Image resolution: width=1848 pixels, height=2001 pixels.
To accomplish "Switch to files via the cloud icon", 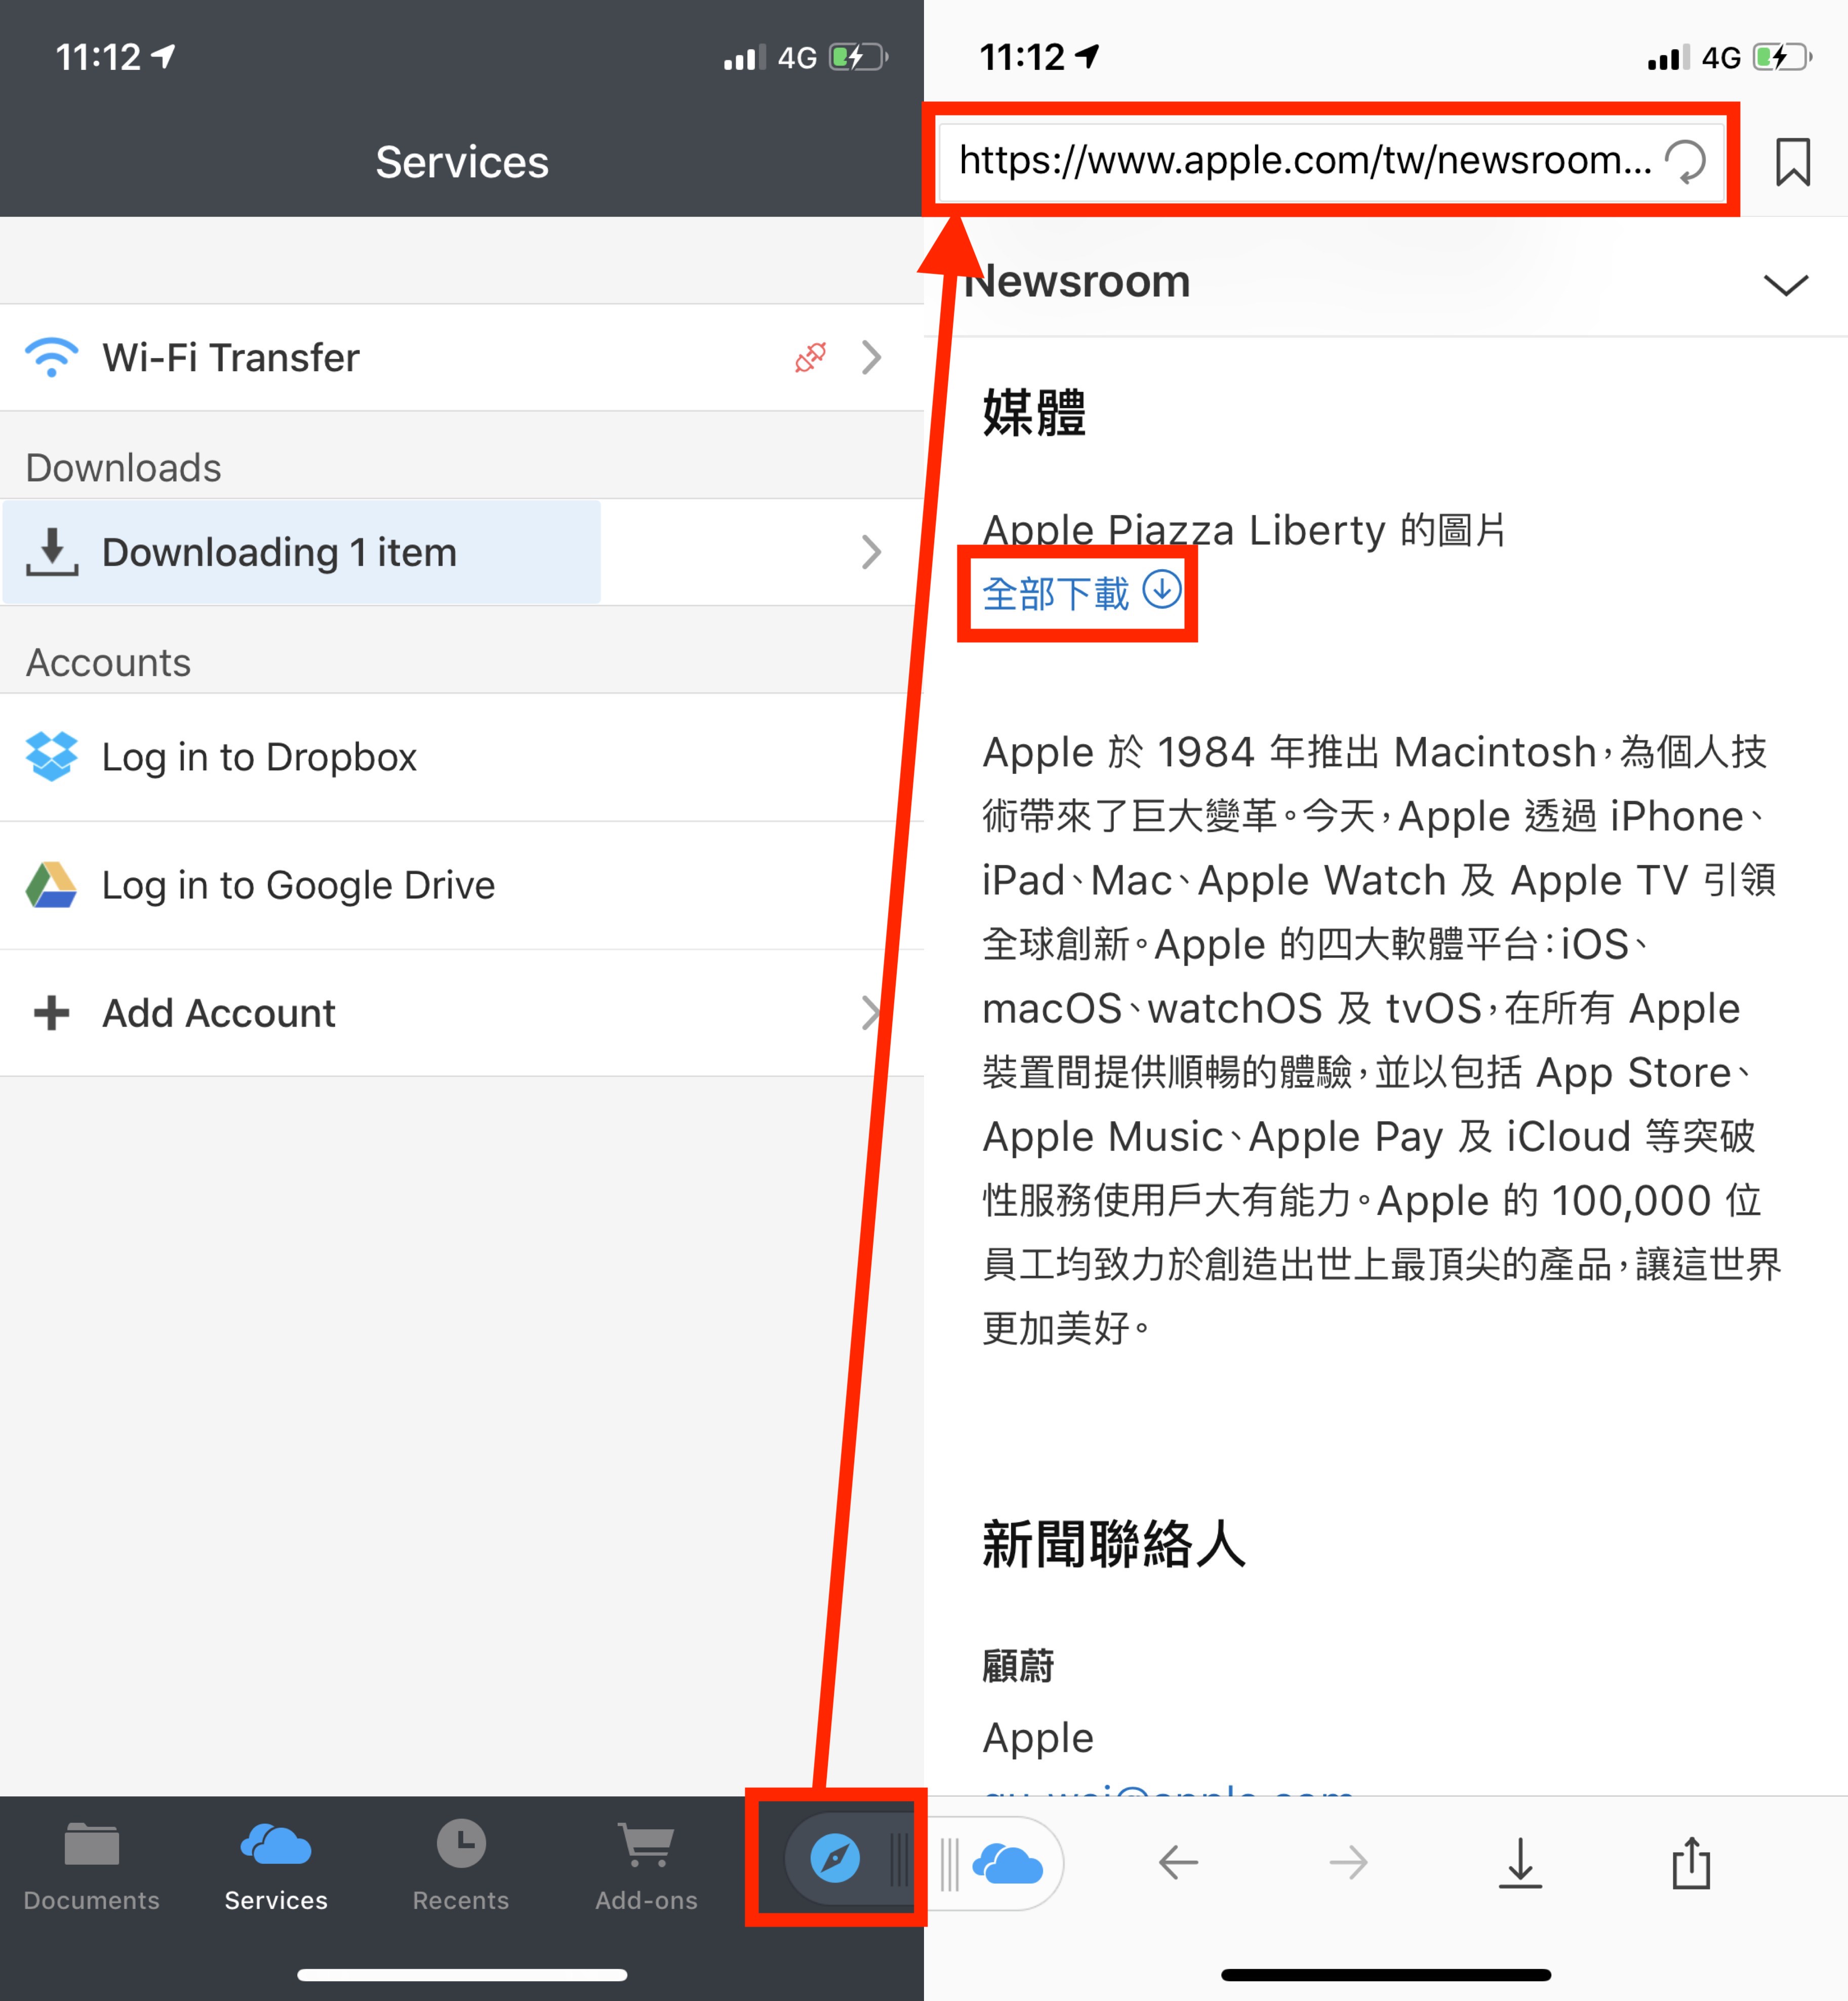I will click(1008, 1864).
